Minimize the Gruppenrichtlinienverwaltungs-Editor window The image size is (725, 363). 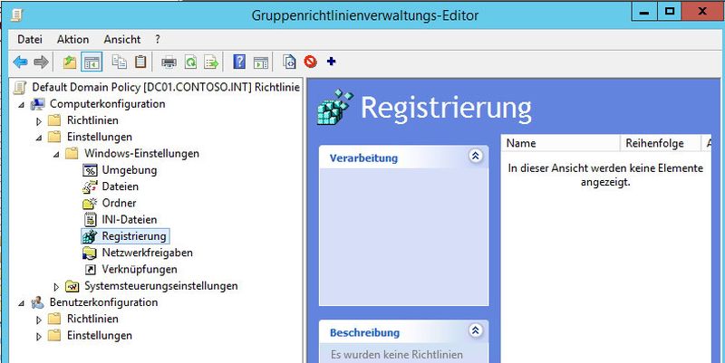click(x=643, y=11)
